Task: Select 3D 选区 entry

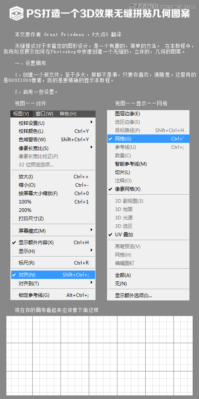Action: pos(148,226)
